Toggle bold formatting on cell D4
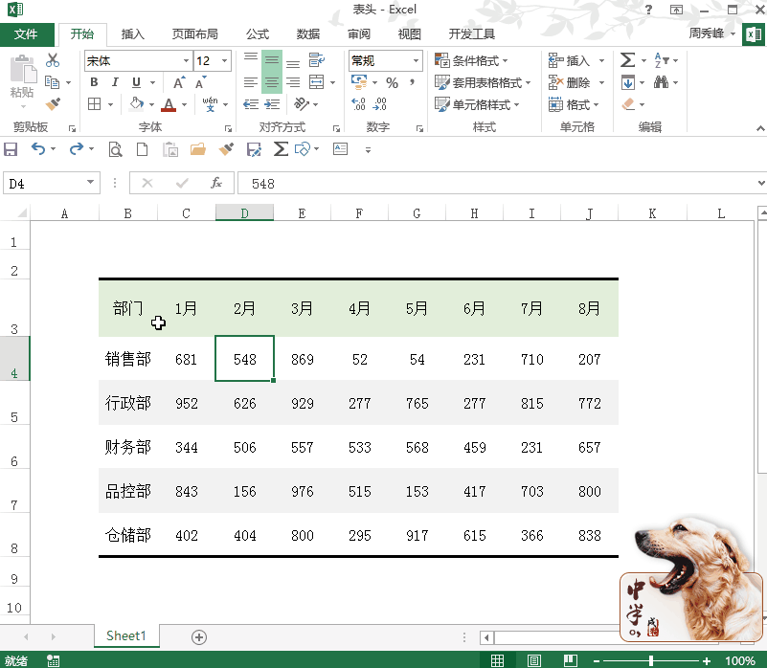The width and height of the screenshot is (767, 668). pyautogui.click(x=94, y=82)
